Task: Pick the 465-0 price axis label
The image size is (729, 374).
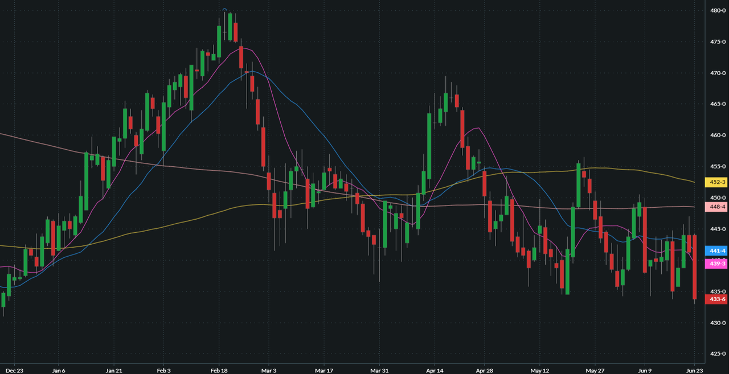Action: [717, 104]
